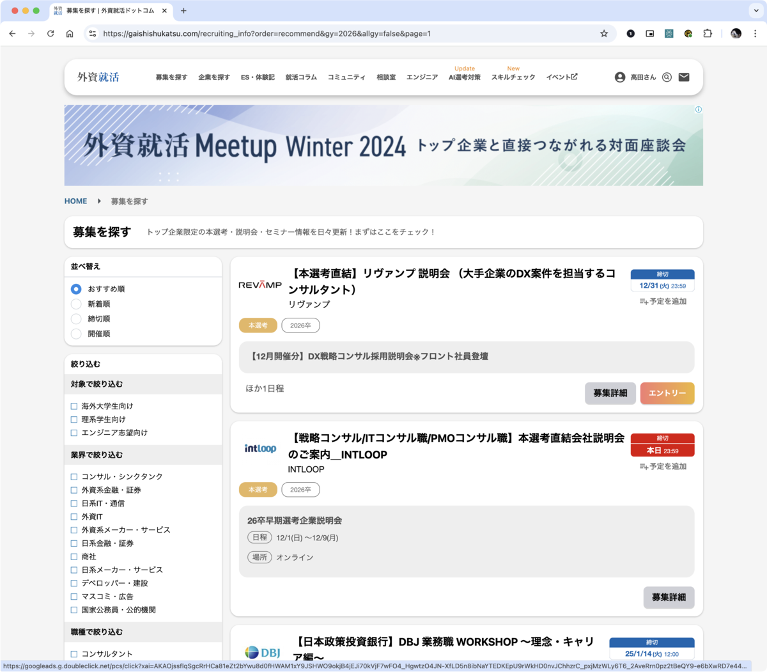Open the AI選考対策 nav menu item

click(465, 77)
